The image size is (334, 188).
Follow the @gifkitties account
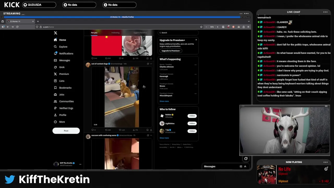pos(192,123)
